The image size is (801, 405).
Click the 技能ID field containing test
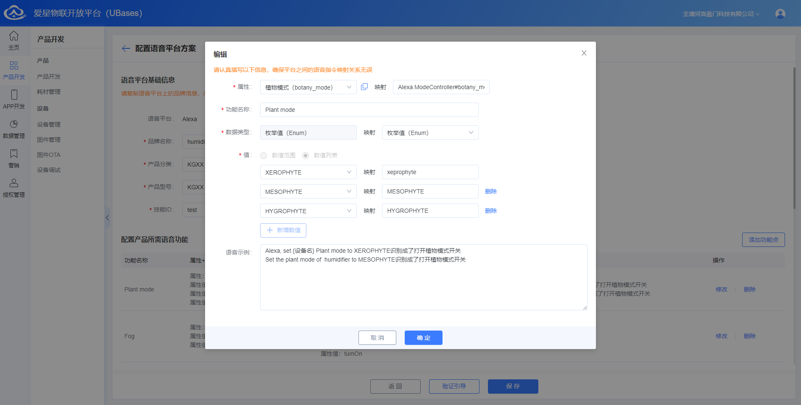click(194, 210)
